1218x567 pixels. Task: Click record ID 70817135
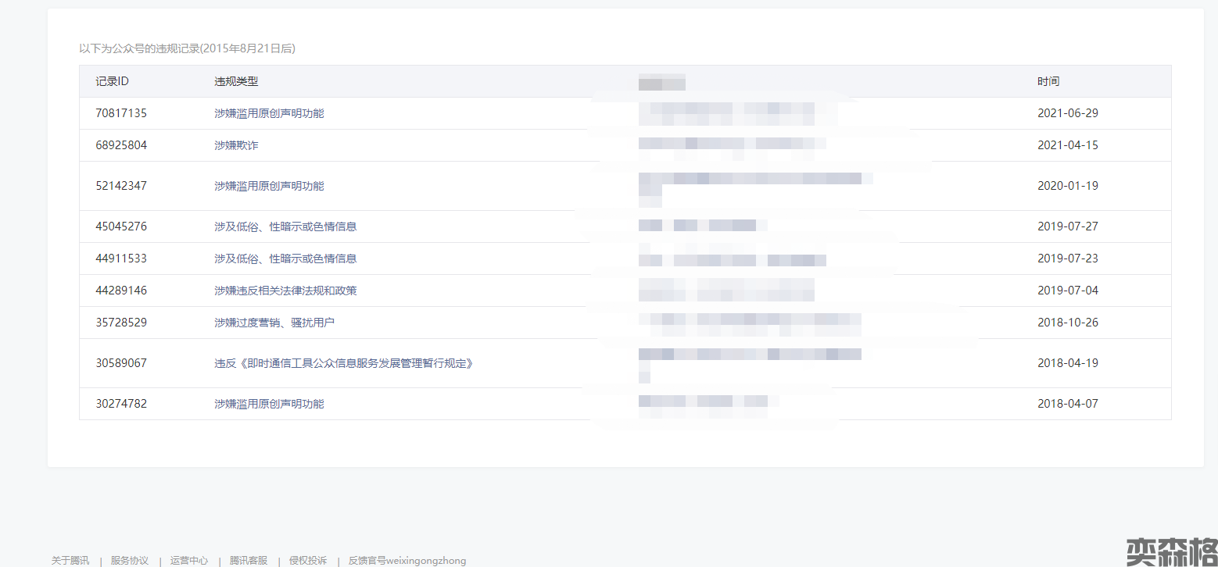pyautogui.click(x=121, y=113)
